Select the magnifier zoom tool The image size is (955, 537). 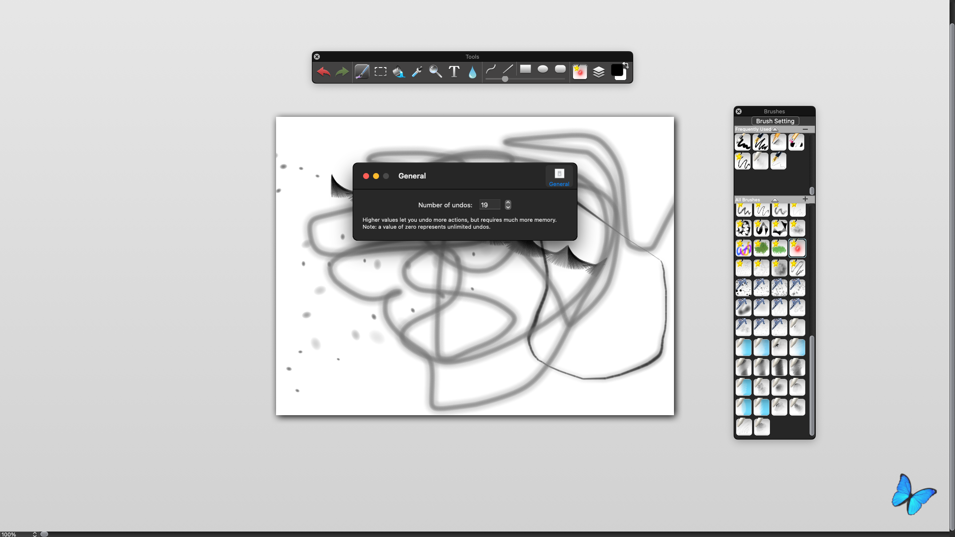(435, 72)
